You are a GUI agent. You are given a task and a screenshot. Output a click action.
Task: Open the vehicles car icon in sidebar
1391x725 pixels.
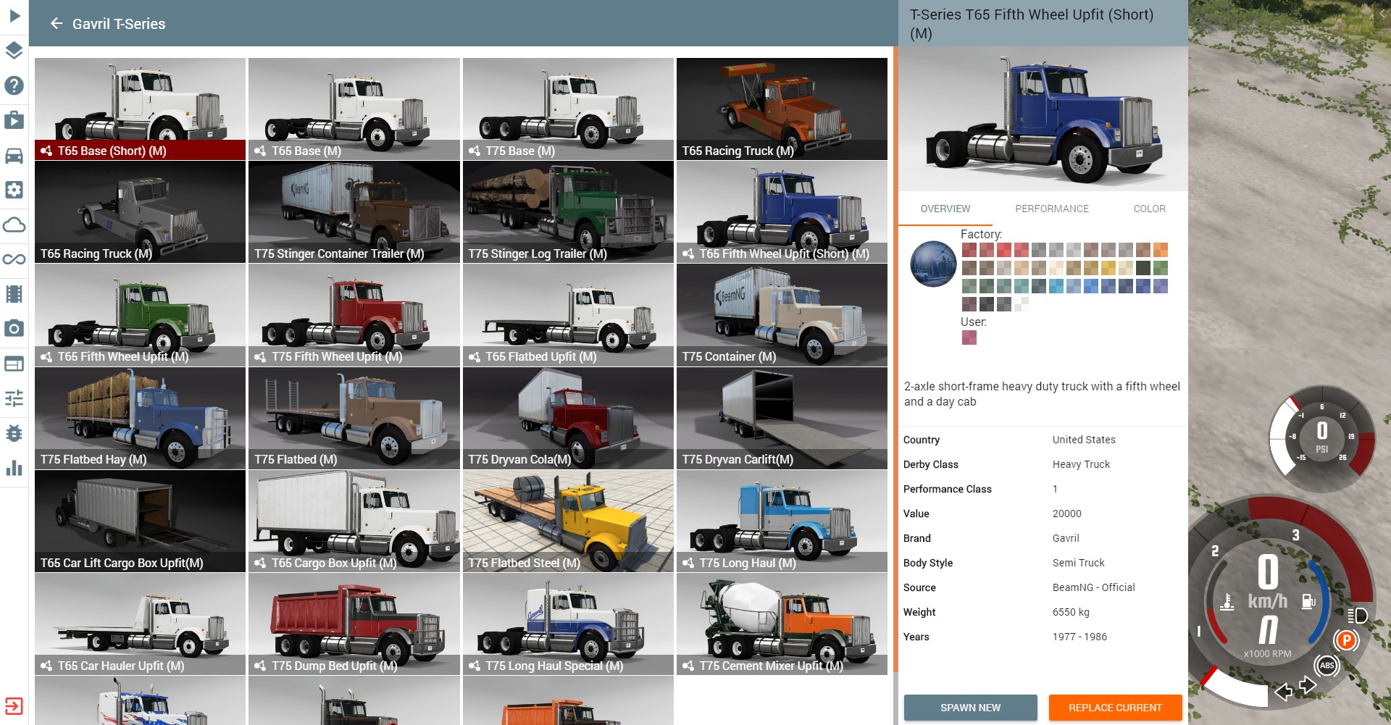(x=14, y=155)
